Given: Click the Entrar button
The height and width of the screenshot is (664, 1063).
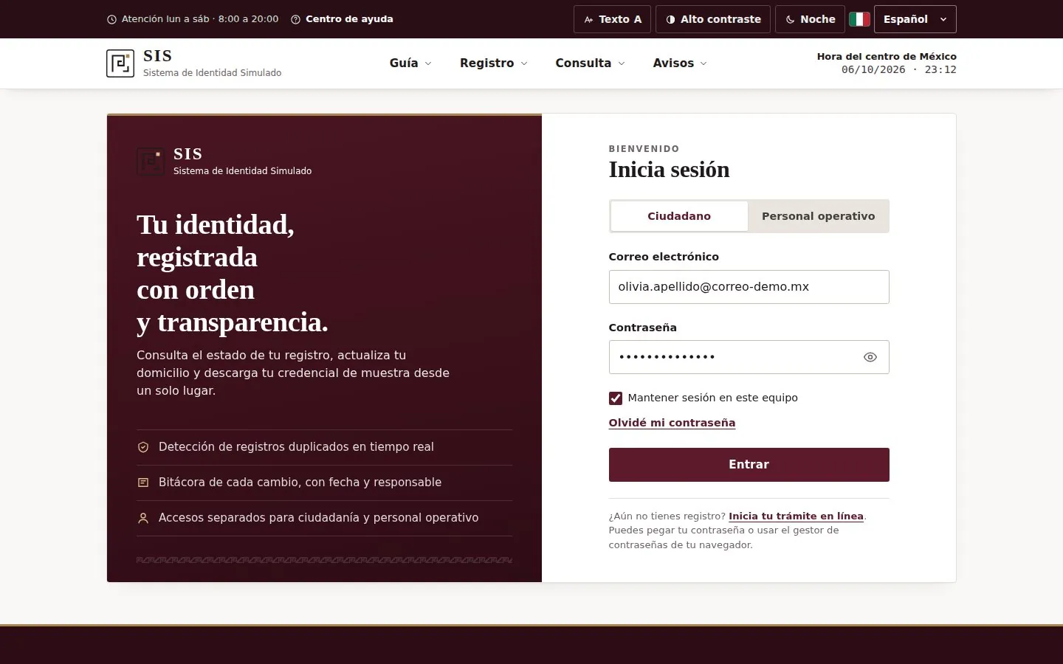Looking at the screenshot, I should (749, 465).
